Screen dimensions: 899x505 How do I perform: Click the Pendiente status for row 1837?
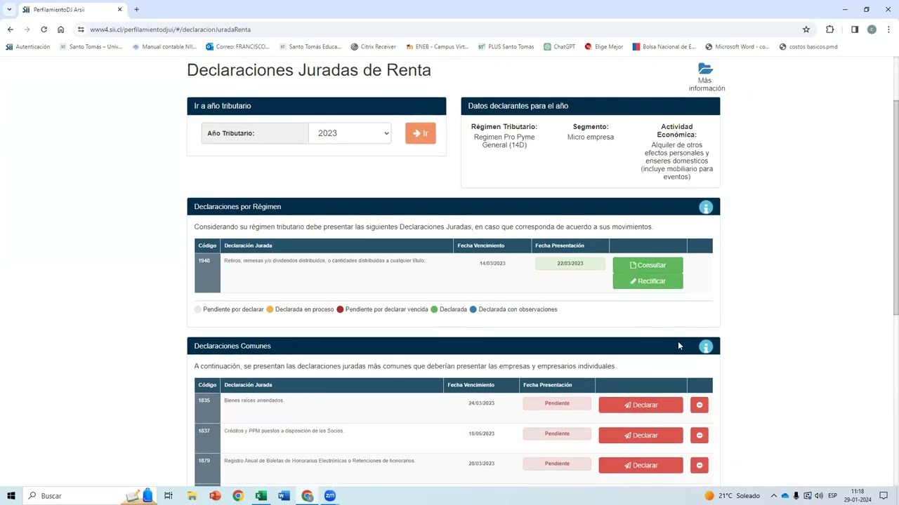(x=557, y=433)
